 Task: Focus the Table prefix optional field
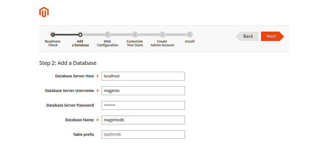pyautogui.click(x=143, y=135)
